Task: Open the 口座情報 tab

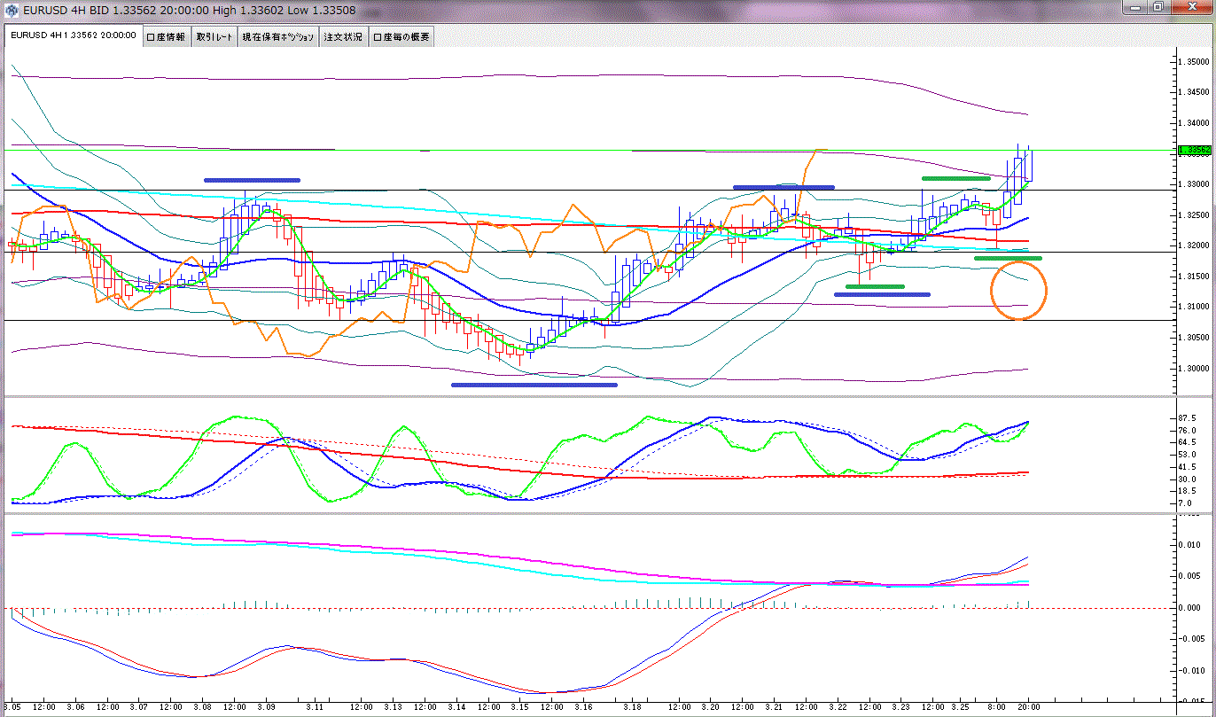Action: [165, 37]
